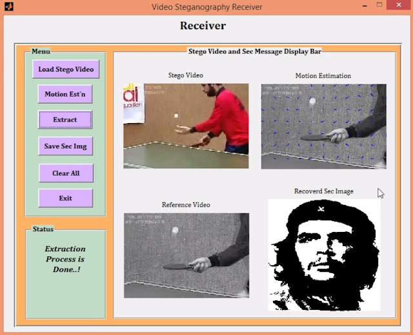
Task: Click the 'Stego Video' label
Action: [x=186, y=75]
